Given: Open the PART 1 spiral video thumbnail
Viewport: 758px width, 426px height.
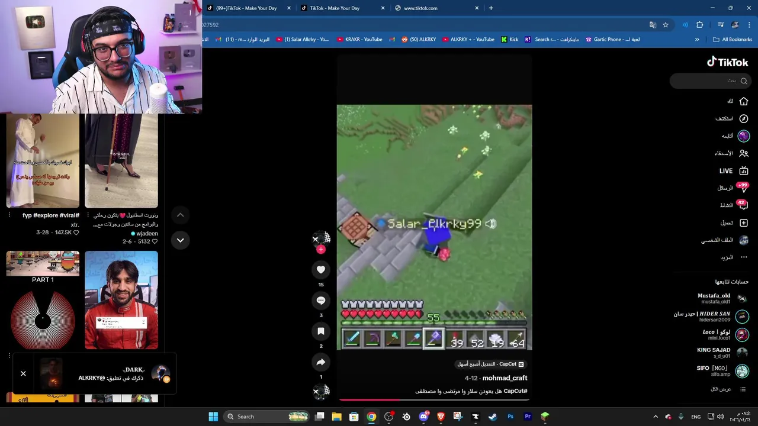Looking at the screenshot, I should pyautogui.click(x=43, y=300).
